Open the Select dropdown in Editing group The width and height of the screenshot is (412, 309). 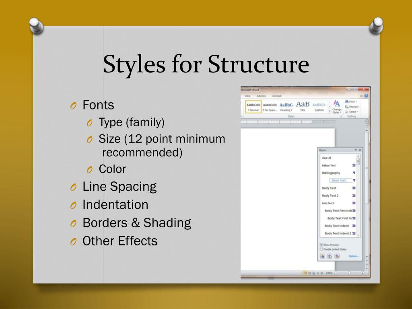[x=352, y=112]
